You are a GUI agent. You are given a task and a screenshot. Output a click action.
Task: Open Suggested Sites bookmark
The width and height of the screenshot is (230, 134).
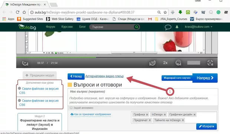click(x=30, y=19)
